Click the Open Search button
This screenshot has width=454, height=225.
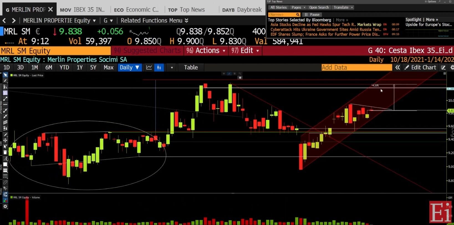319,7
